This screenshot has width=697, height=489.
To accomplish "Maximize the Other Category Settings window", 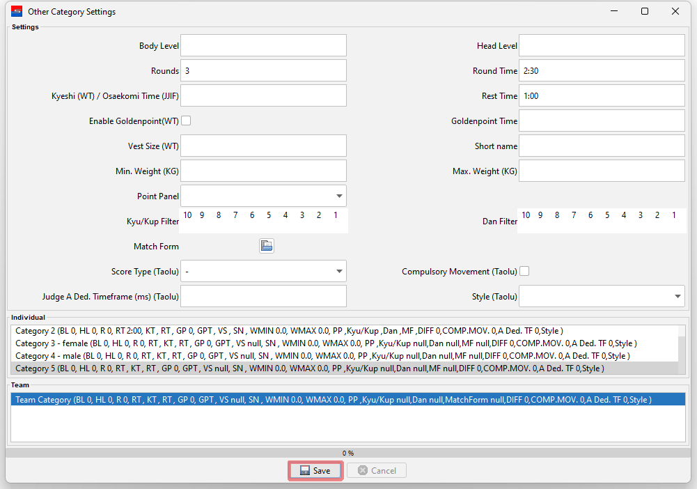I will pyautogui.click(x=645, y=12).
